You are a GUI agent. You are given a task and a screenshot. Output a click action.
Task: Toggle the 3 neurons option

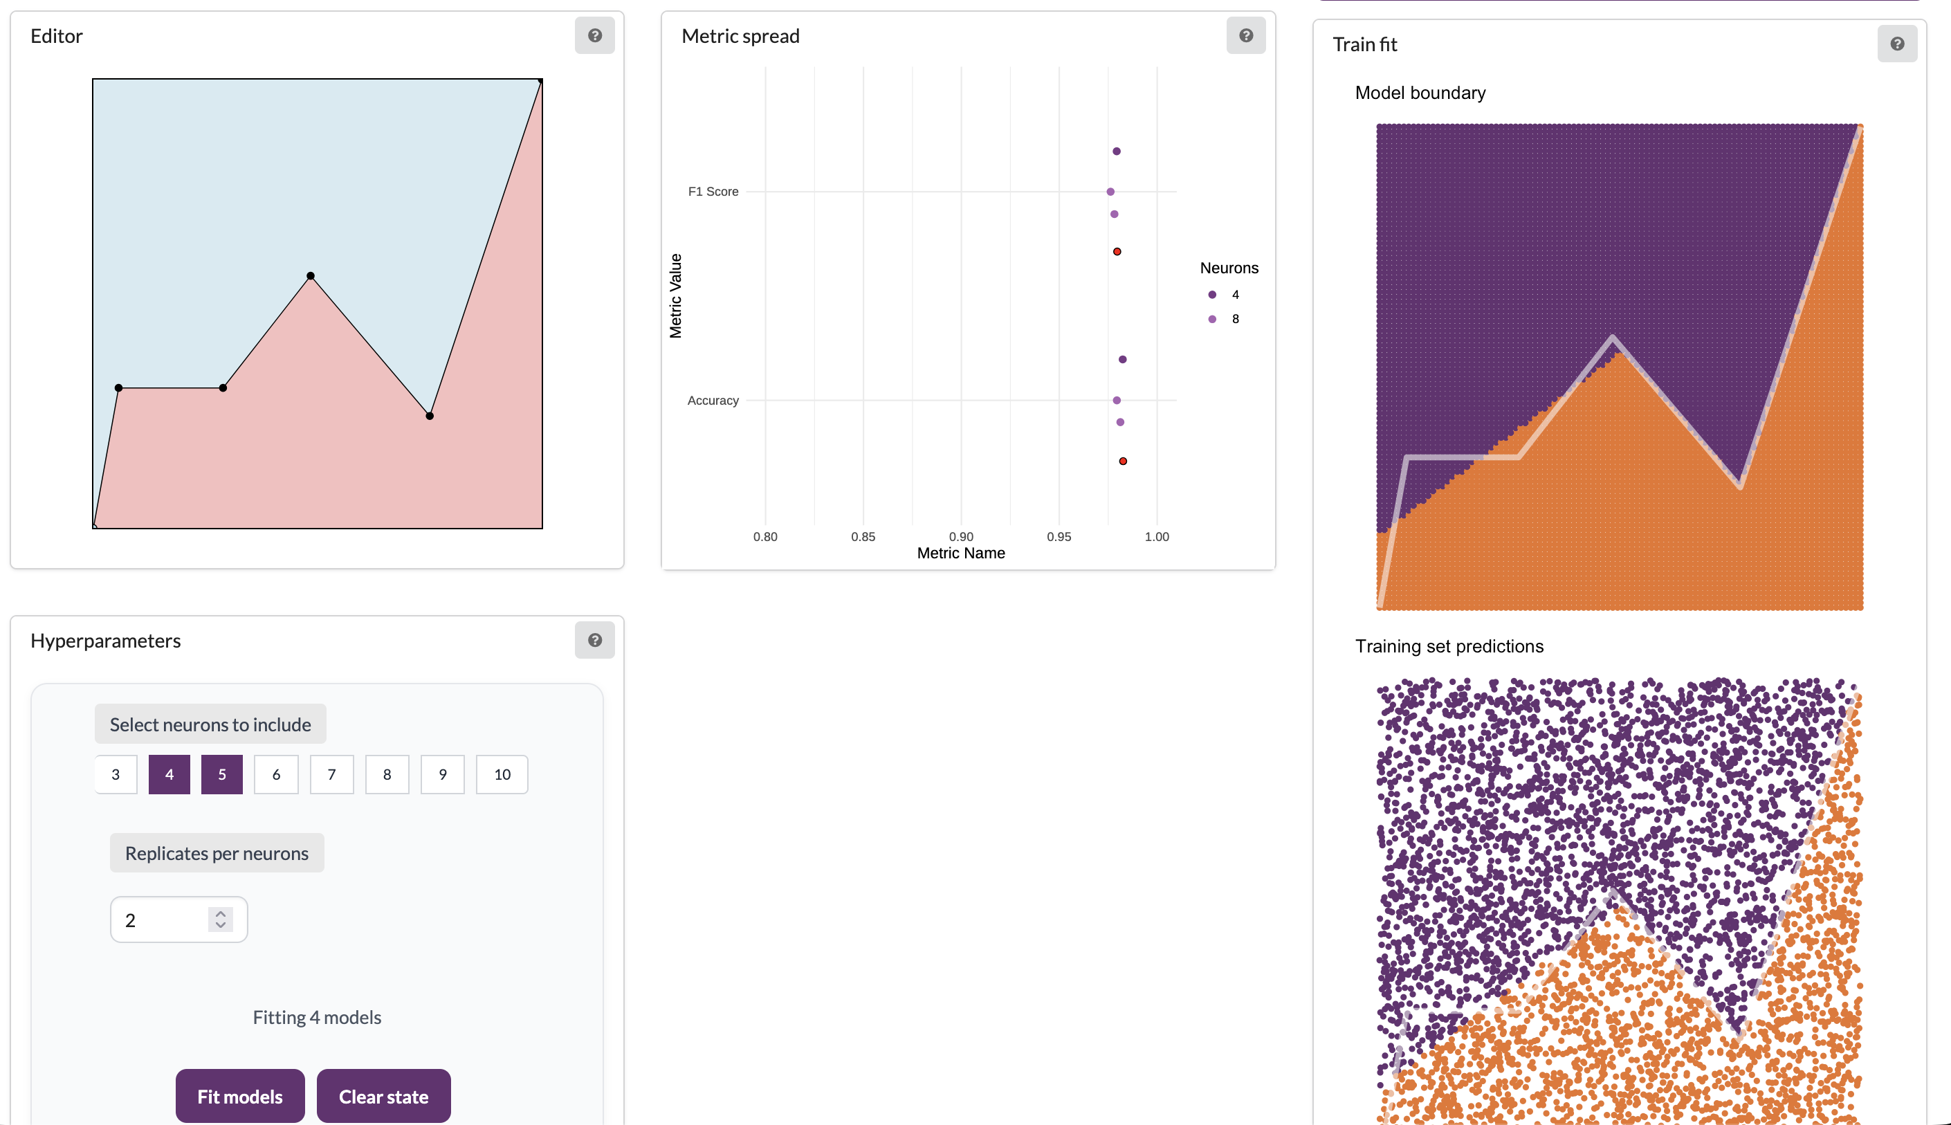click(116, 774)
